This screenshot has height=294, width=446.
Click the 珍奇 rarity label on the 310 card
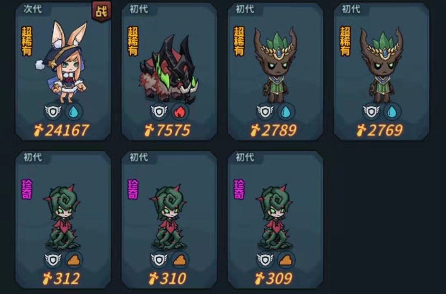pos(133,189)
